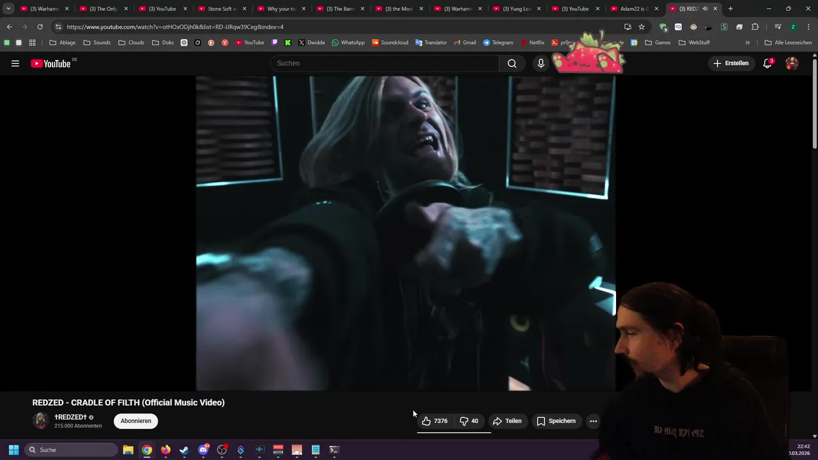
Task: Expand hidden bookmarks chevron
Action: click(747, 43)
